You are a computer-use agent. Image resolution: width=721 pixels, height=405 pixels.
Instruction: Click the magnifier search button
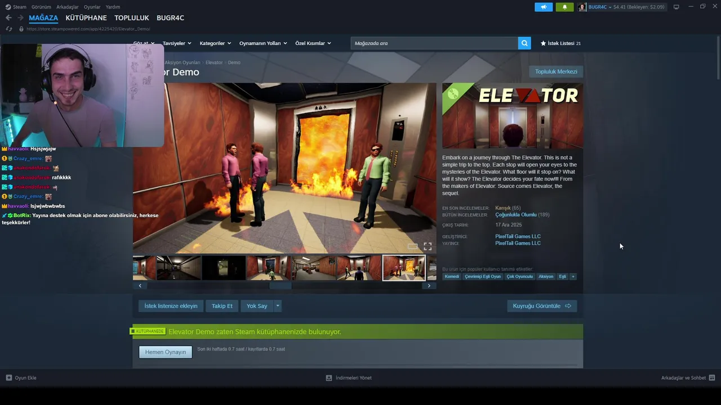[524, 43]
